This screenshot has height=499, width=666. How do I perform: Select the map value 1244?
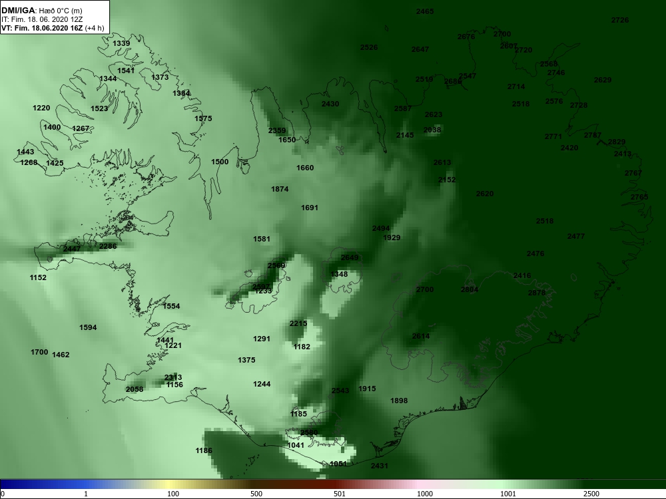[262, 384]
